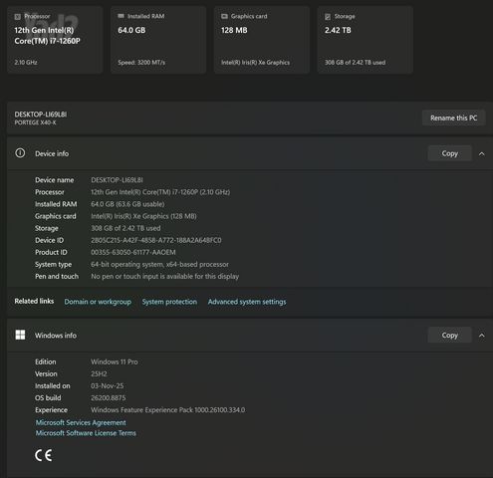The width and height of the screenshot is (493, 478).
Task: Click the PORTEGE X40-K model text
Action: (35, 122)
